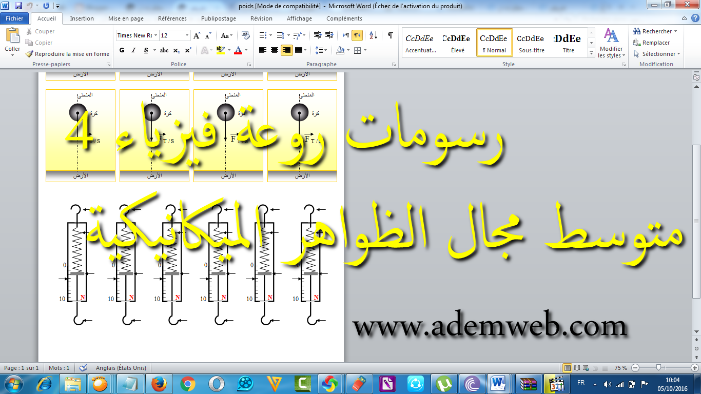This screenshot has height=394, width=701.
Task: Open Firefox from the taskbar
Action: (159, 384)
